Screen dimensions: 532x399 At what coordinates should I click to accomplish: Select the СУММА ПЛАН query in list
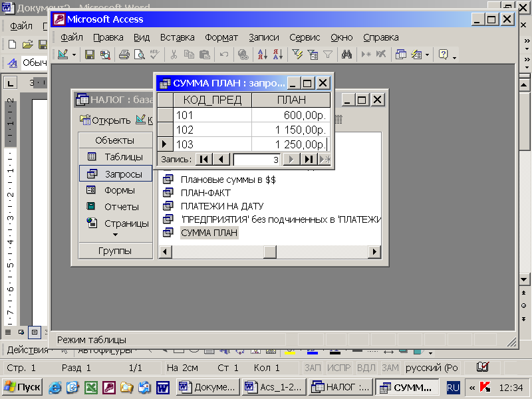[x=209, y=233]
